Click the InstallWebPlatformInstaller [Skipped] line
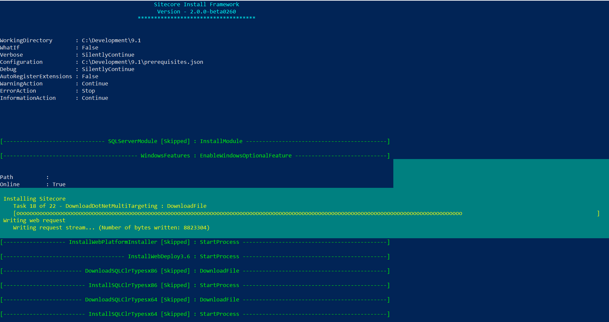Screen dimensions: 609x322 [195, 242]
